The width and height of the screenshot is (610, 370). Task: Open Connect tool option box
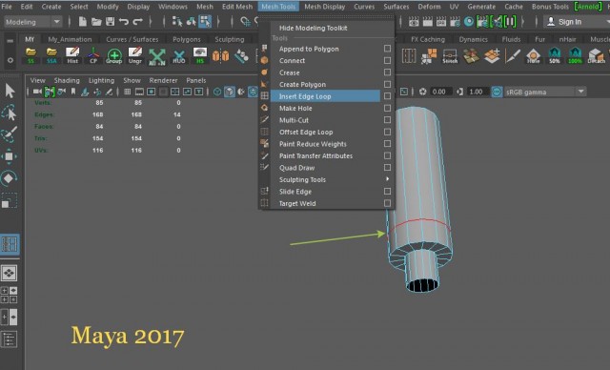tap(387, 60)
